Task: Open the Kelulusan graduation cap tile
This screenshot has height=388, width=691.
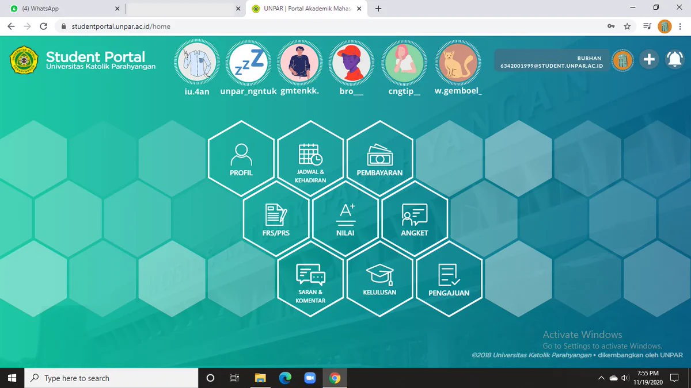Action: 379,279
